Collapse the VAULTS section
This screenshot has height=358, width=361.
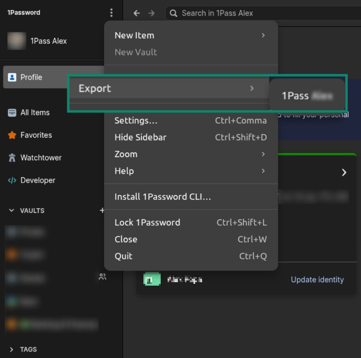coord(12,211)
